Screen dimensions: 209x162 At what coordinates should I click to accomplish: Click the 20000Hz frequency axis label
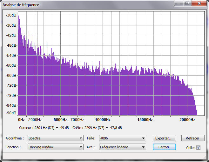[187, 120]
